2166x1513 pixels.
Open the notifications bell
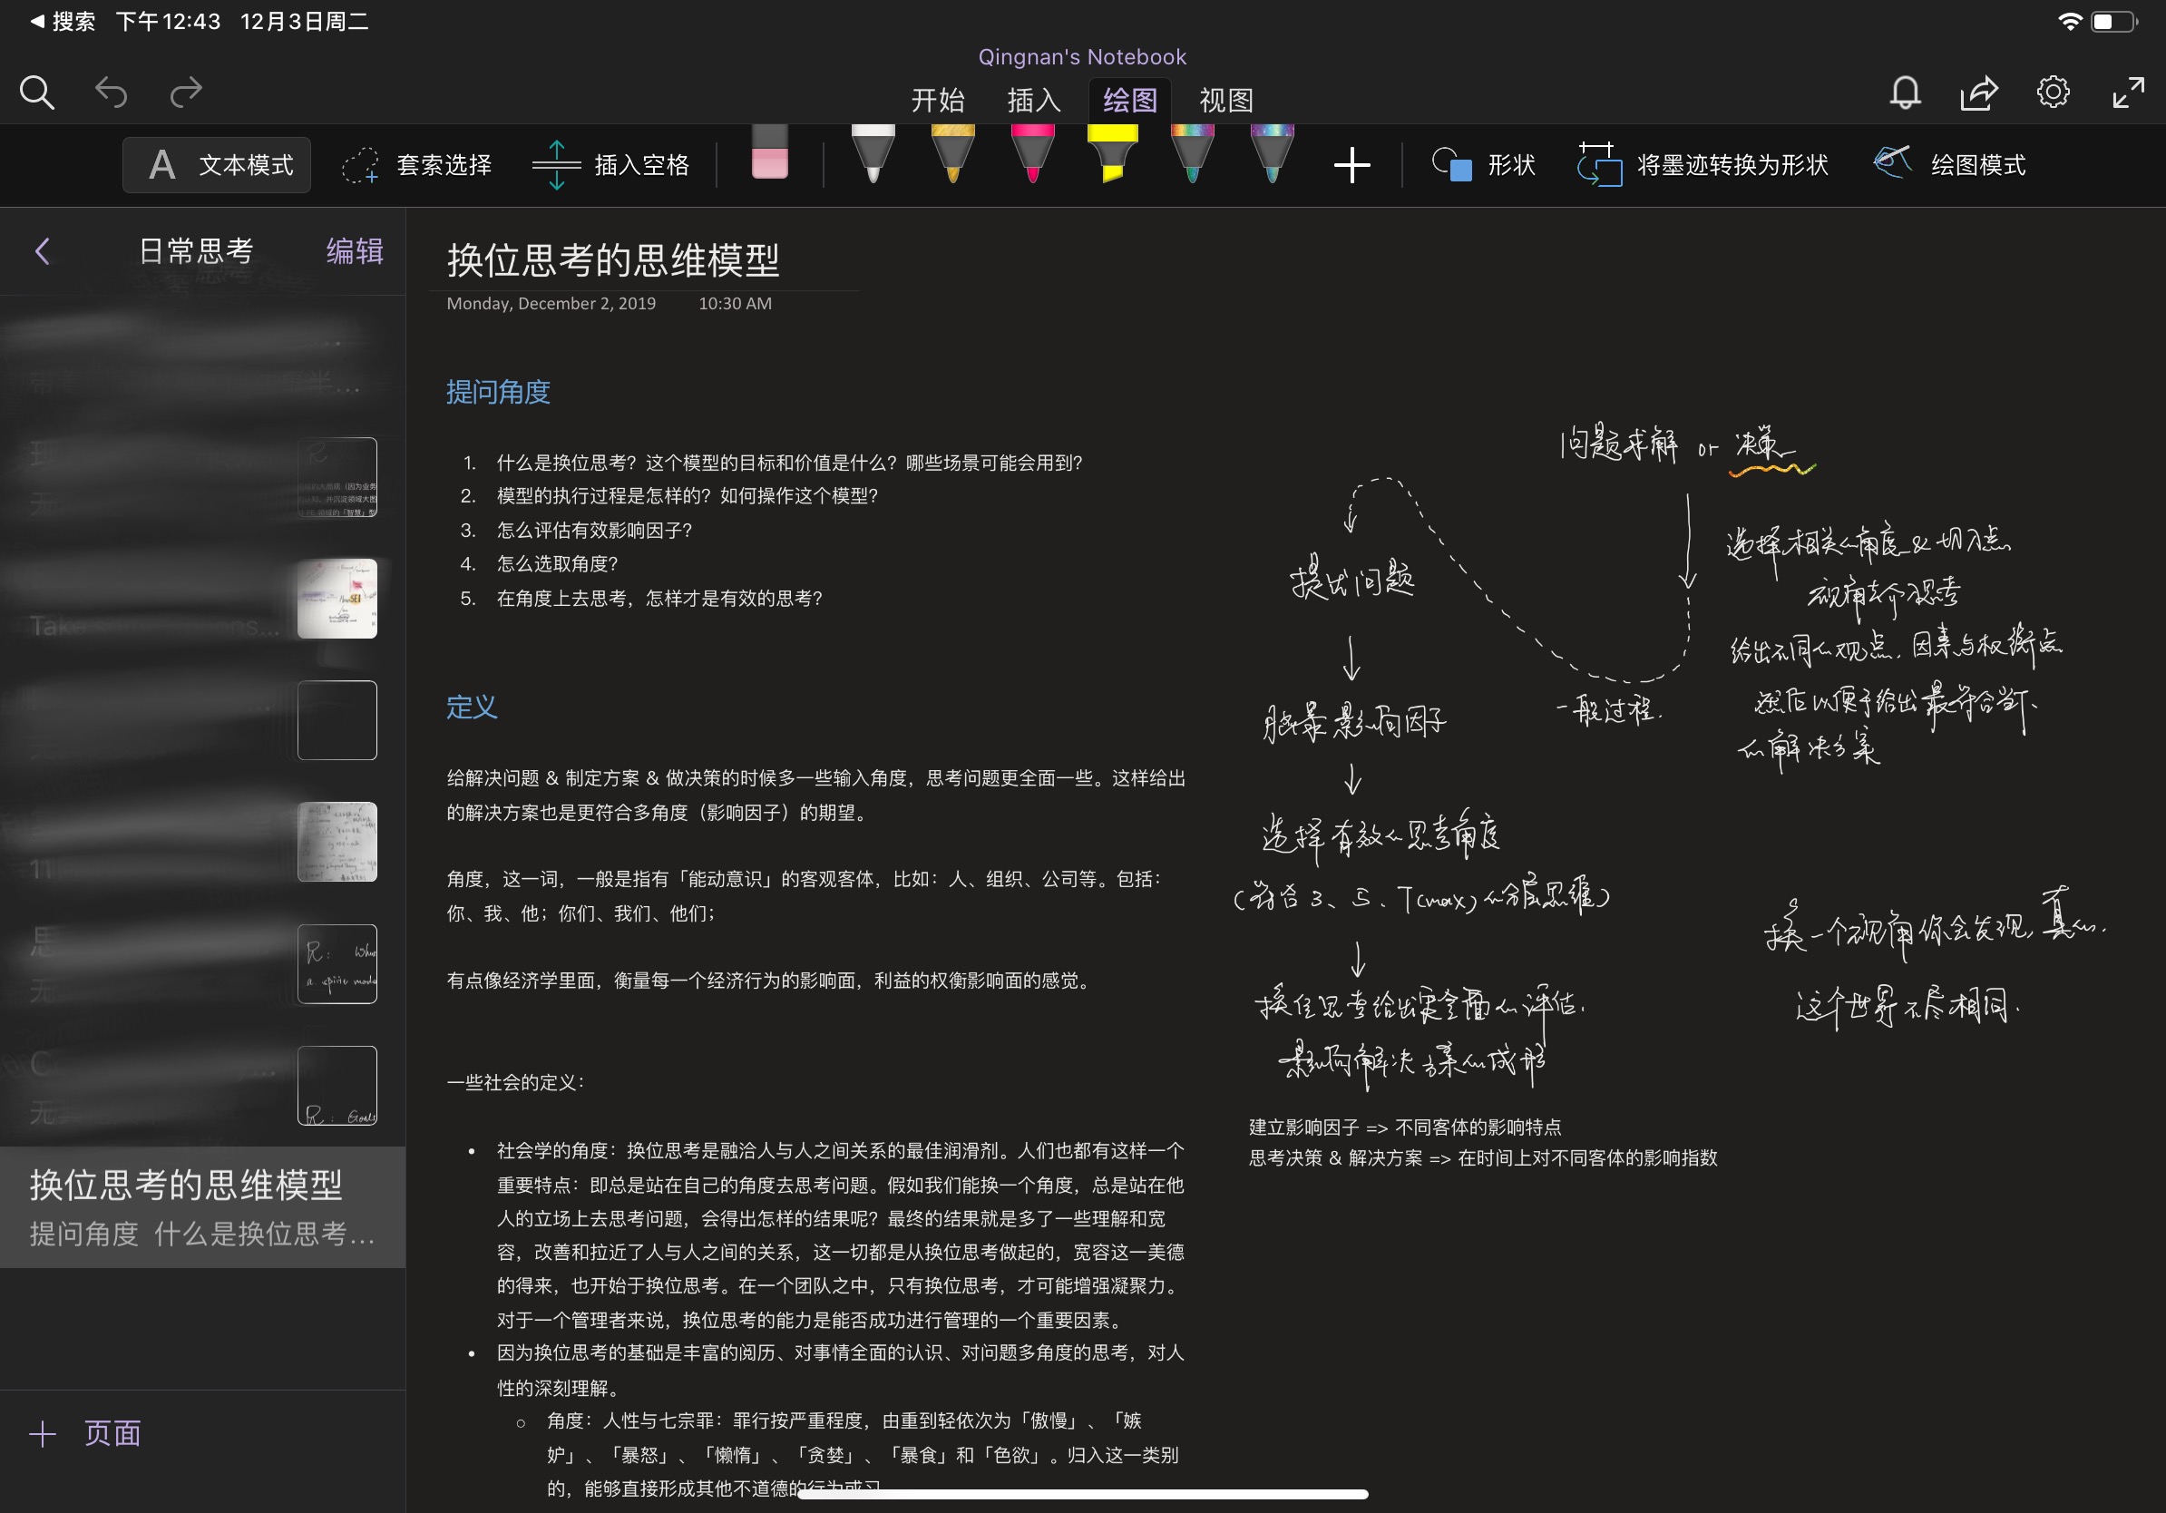click(x=1905, y=93)
